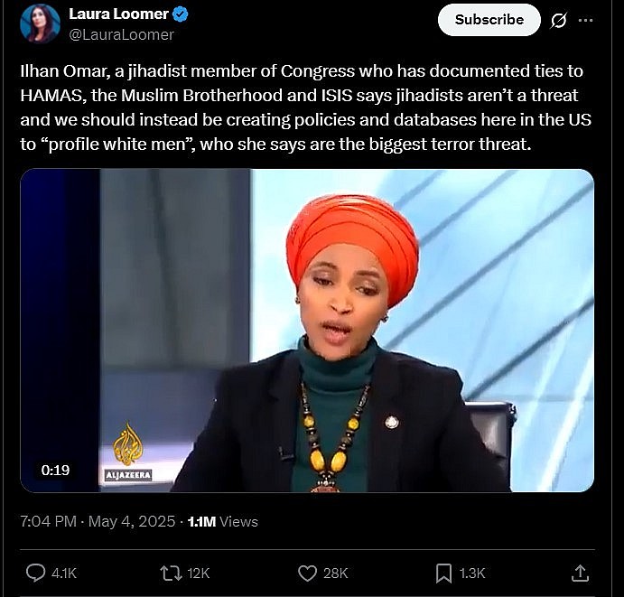Click the 0:19 video duration badge
The width and height of the screenshot is (624, 597).
(55, 470)
